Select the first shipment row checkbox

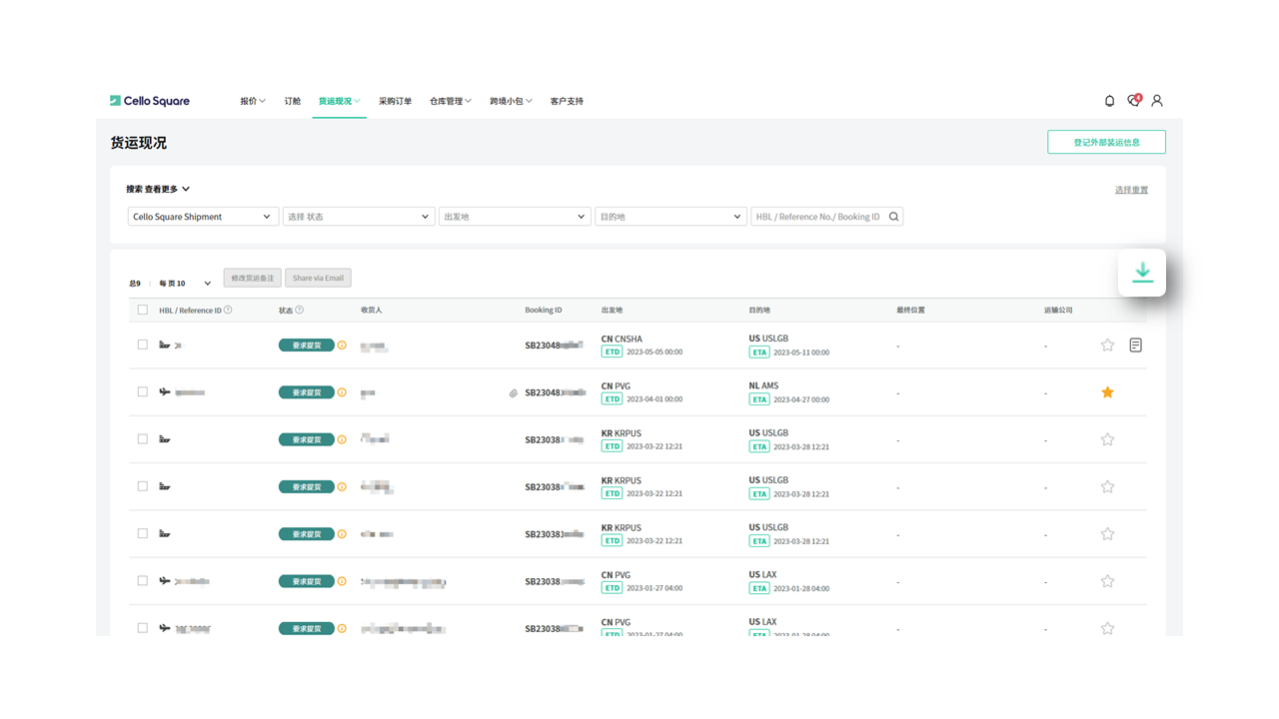tap(143, 345)
